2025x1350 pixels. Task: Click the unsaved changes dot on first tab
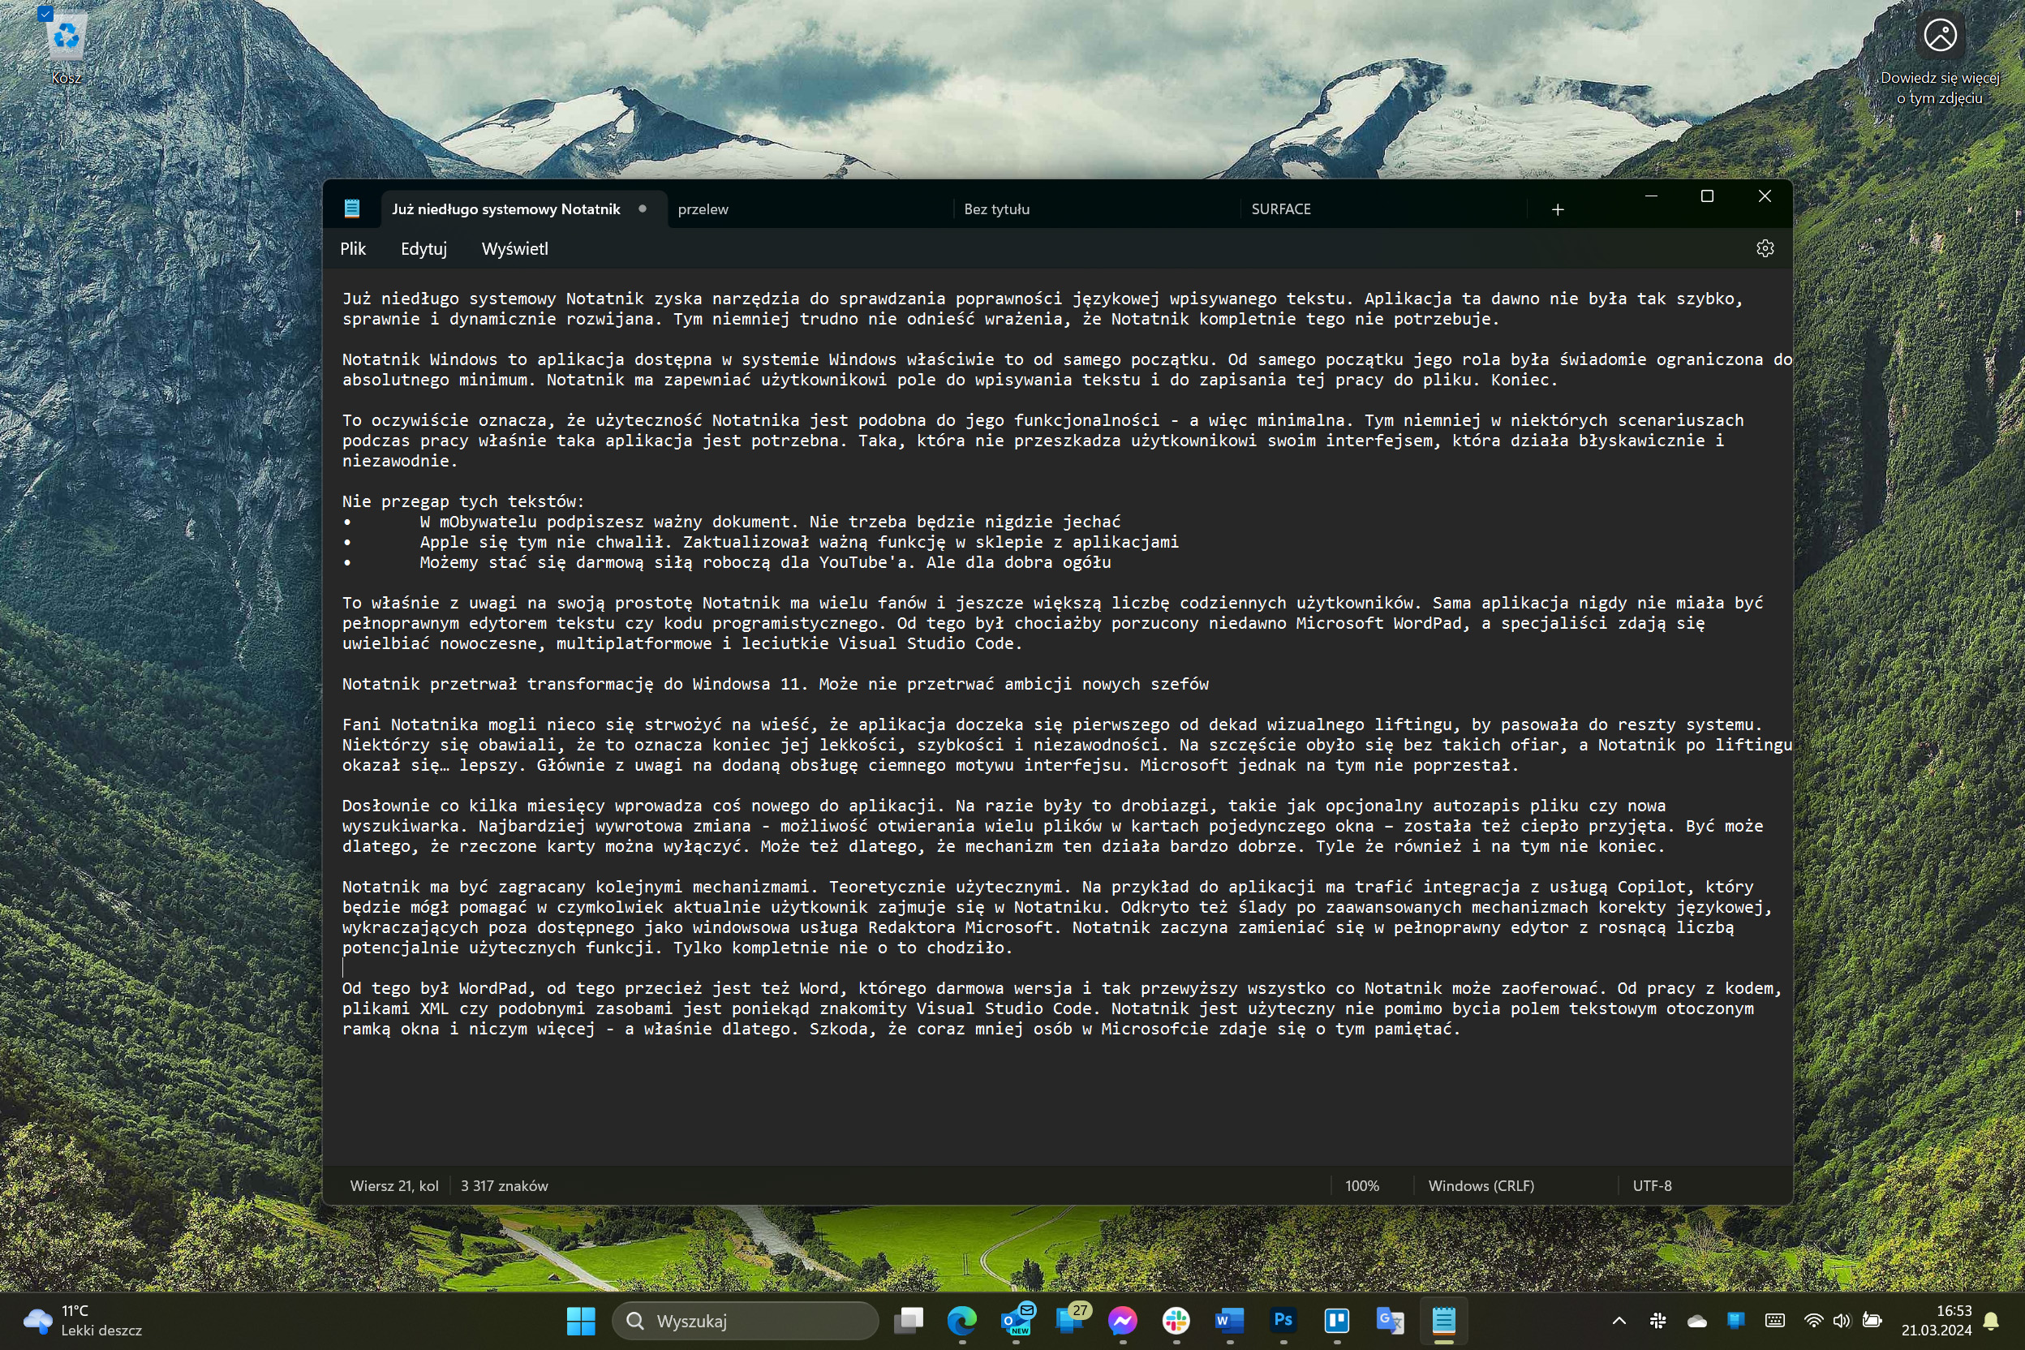(x=643, y=209)
